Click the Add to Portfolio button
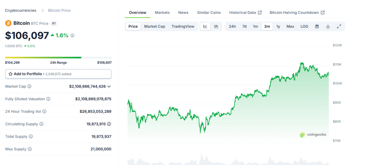The image size is (376, 165). pyautogui.click(x=58, y=74)
